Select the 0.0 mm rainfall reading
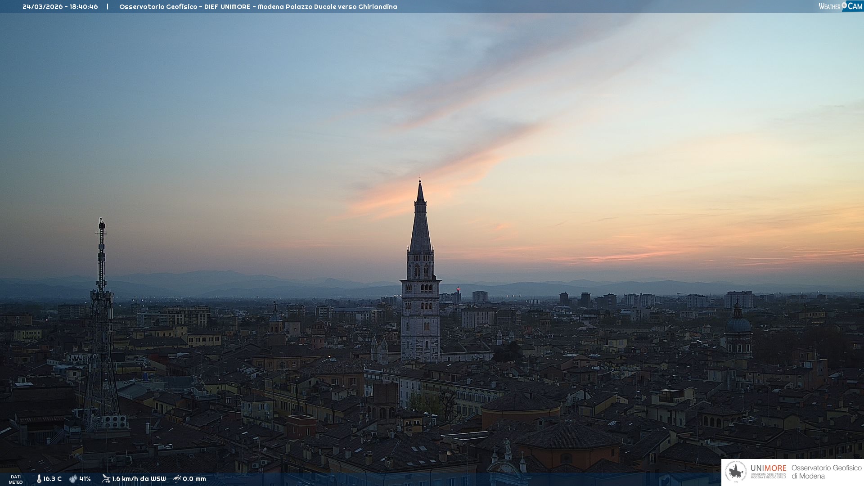The height and width of the screenshot is (486, 864). click(x=194, y=479)
